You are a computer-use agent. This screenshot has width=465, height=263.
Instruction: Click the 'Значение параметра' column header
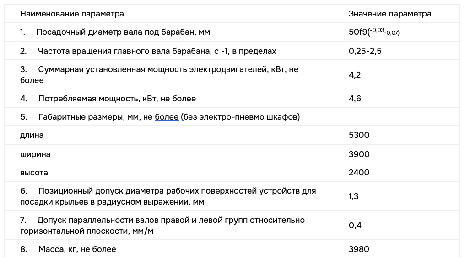(x=390, y=14)
